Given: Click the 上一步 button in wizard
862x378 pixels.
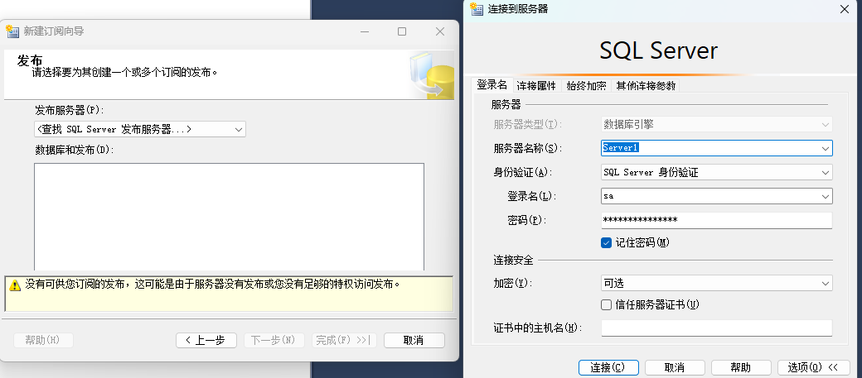Looking at the screenshot, I should (x=206, y=340).
